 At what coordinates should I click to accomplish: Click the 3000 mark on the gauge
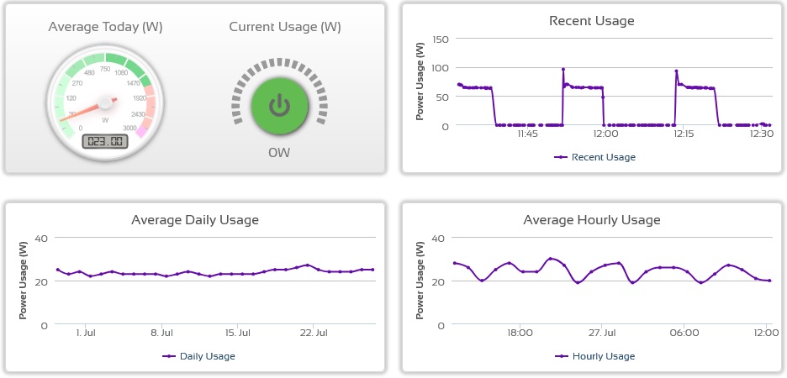click(x=129, y=128)
